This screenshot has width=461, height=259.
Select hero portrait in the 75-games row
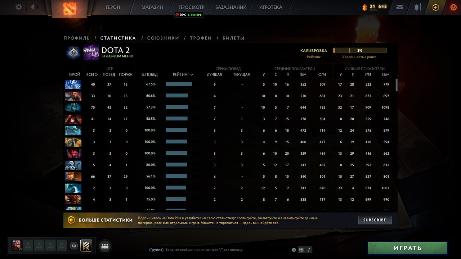click(x=73, y=108)
